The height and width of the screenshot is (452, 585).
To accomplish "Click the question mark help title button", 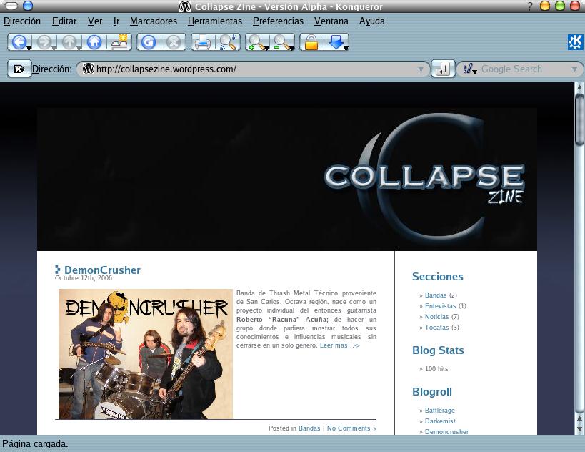I will point(530,6).
